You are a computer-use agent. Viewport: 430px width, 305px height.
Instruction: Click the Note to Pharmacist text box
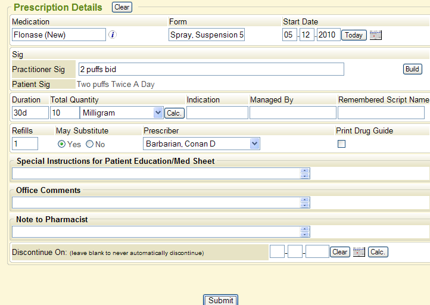click(x=155, y=232)
